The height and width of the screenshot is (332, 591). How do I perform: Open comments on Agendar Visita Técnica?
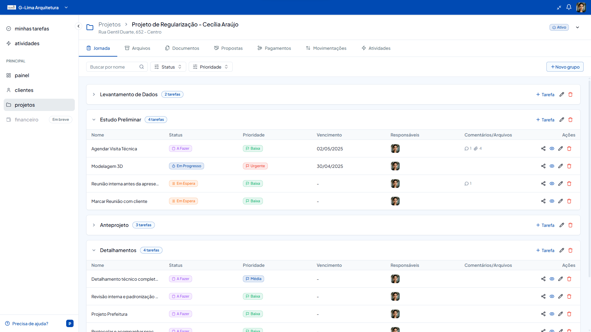pyautogui.click(x=468, y=148)
